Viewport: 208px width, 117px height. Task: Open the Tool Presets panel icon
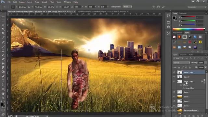168,33
